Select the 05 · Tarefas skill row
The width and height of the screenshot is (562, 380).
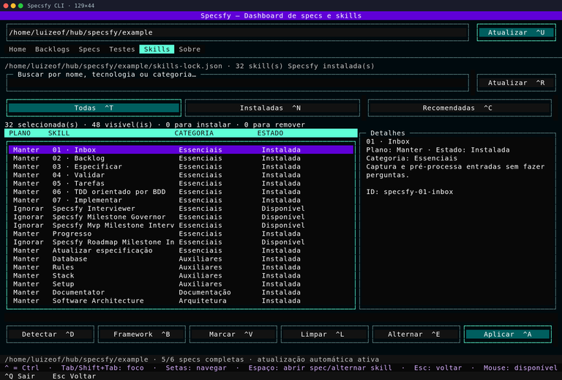(181, 183)
